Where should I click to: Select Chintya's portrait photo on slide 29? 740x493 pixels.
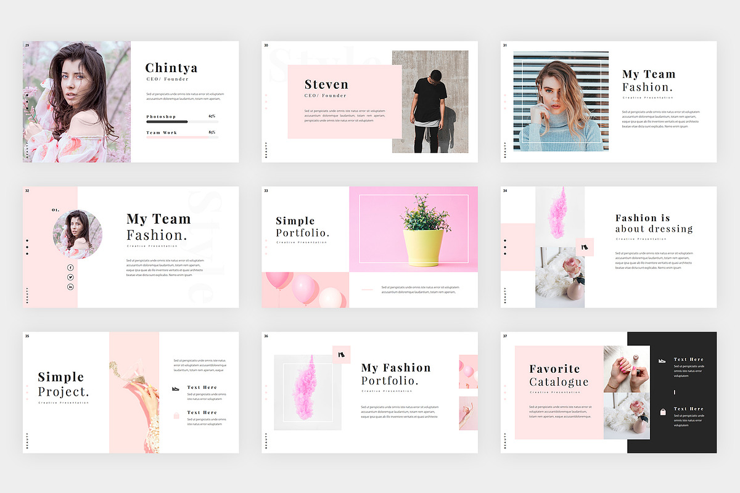76,102
